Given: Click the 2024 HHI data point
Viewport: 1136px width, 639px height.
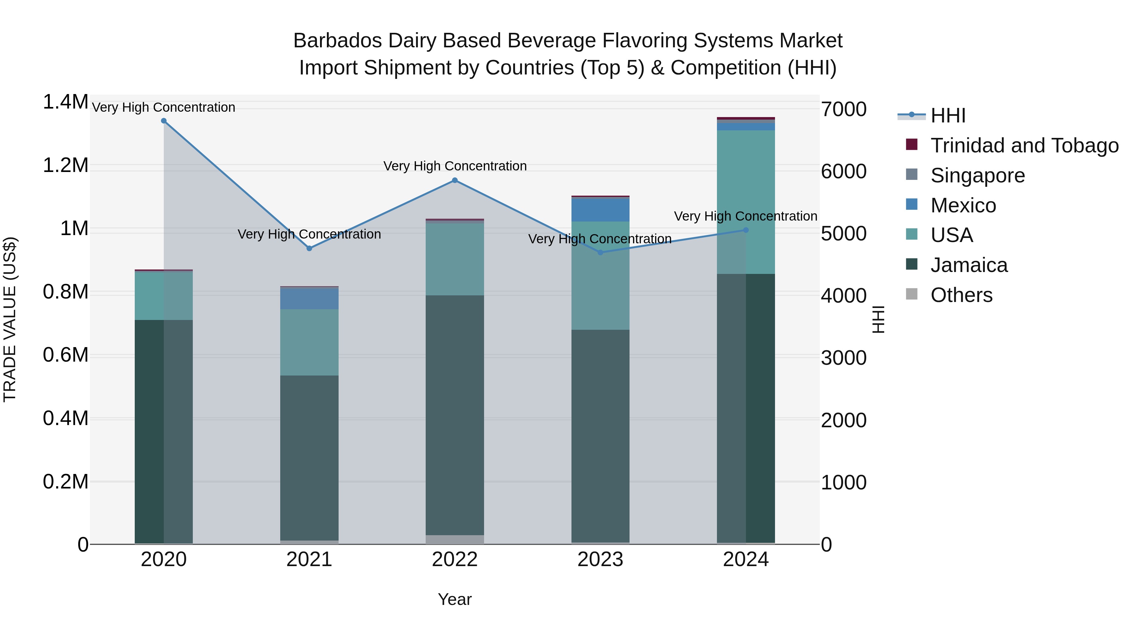Looking at the screenshot, I should [x=746, y=230].
